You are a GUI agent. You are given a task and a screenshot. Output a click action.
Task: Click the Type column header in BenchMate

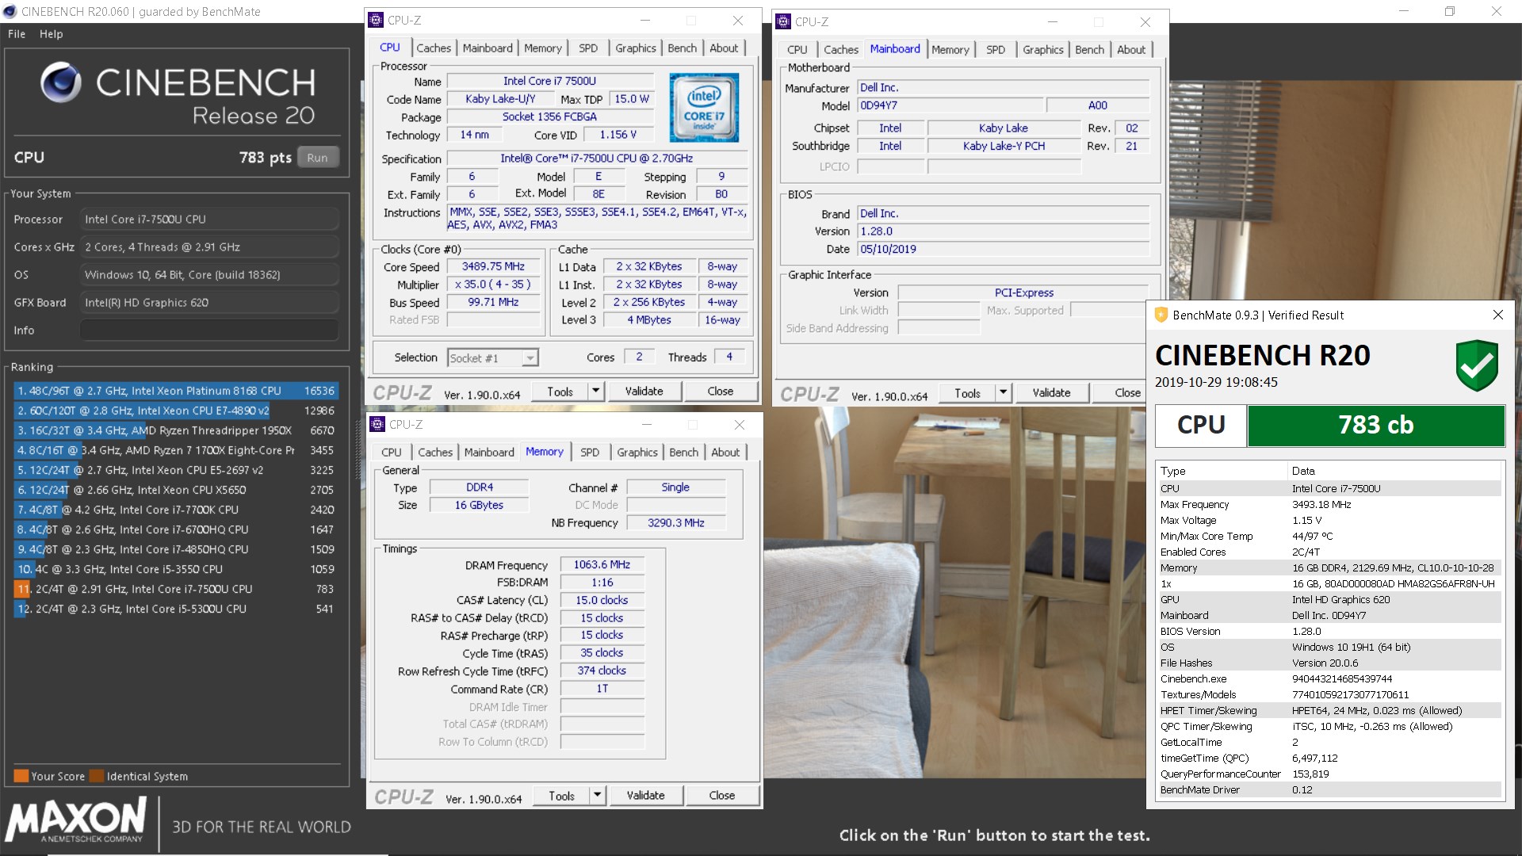pos(1222,471)
